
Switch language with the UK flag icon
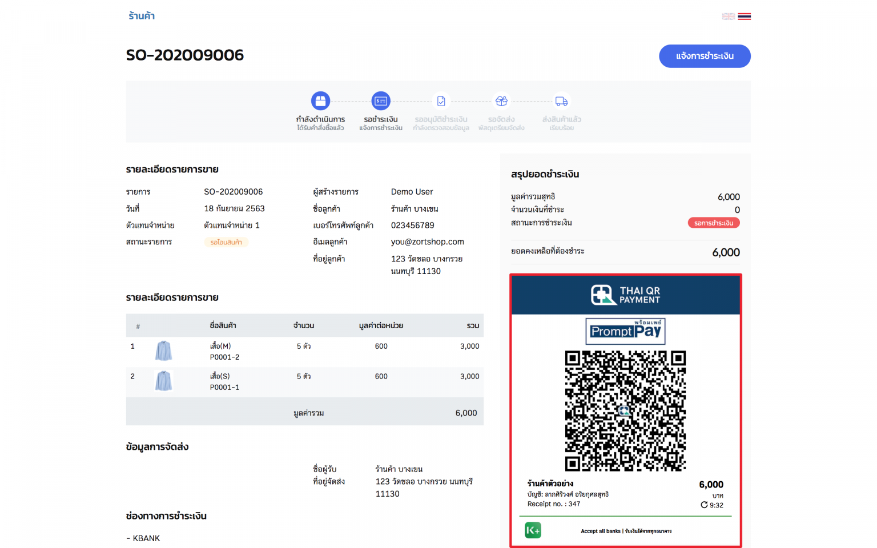tap(729, 17)
